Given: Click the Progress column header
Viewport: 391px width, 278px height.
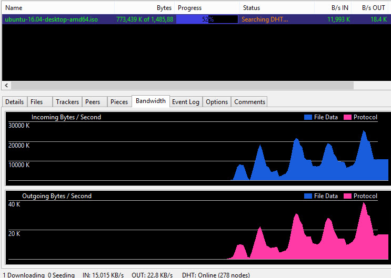Looking at the screenshot, I should (207, 8).
